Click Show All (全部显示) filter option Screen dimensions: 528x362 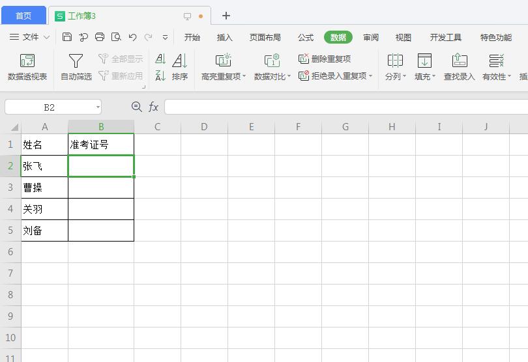coord(121,59)
